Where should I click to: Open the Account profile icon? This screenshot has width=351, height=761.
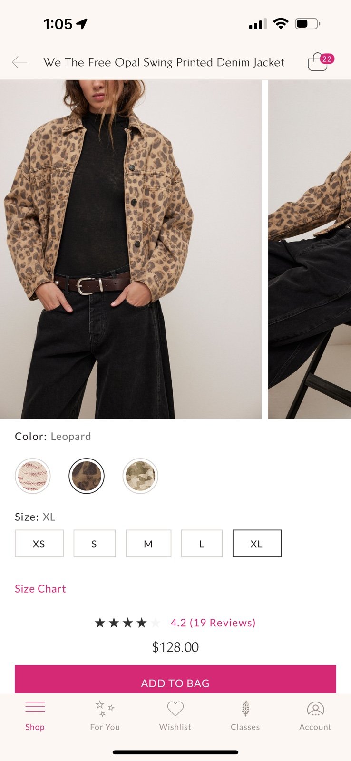point(315,709)
